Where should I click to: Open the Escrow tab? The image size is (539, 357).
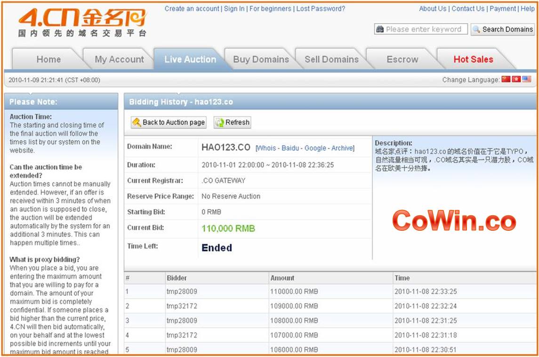[x=402, y=60]
